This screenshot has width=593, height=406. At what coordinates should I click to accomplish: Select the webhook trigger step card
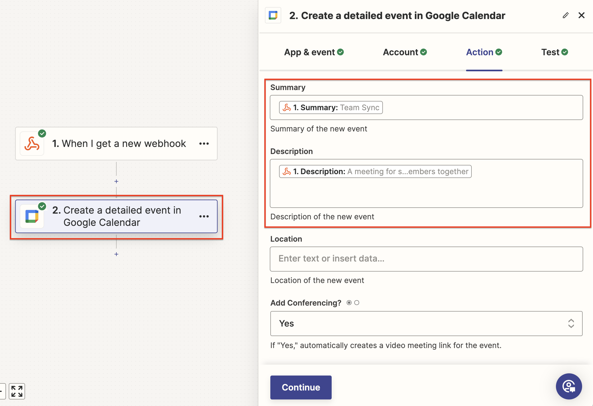116,144
